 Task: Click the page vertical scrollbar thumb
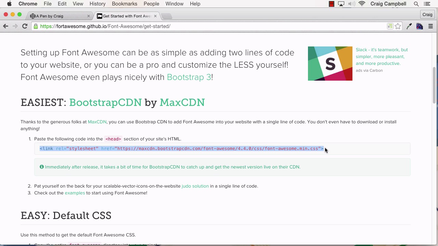coord(434,85)
